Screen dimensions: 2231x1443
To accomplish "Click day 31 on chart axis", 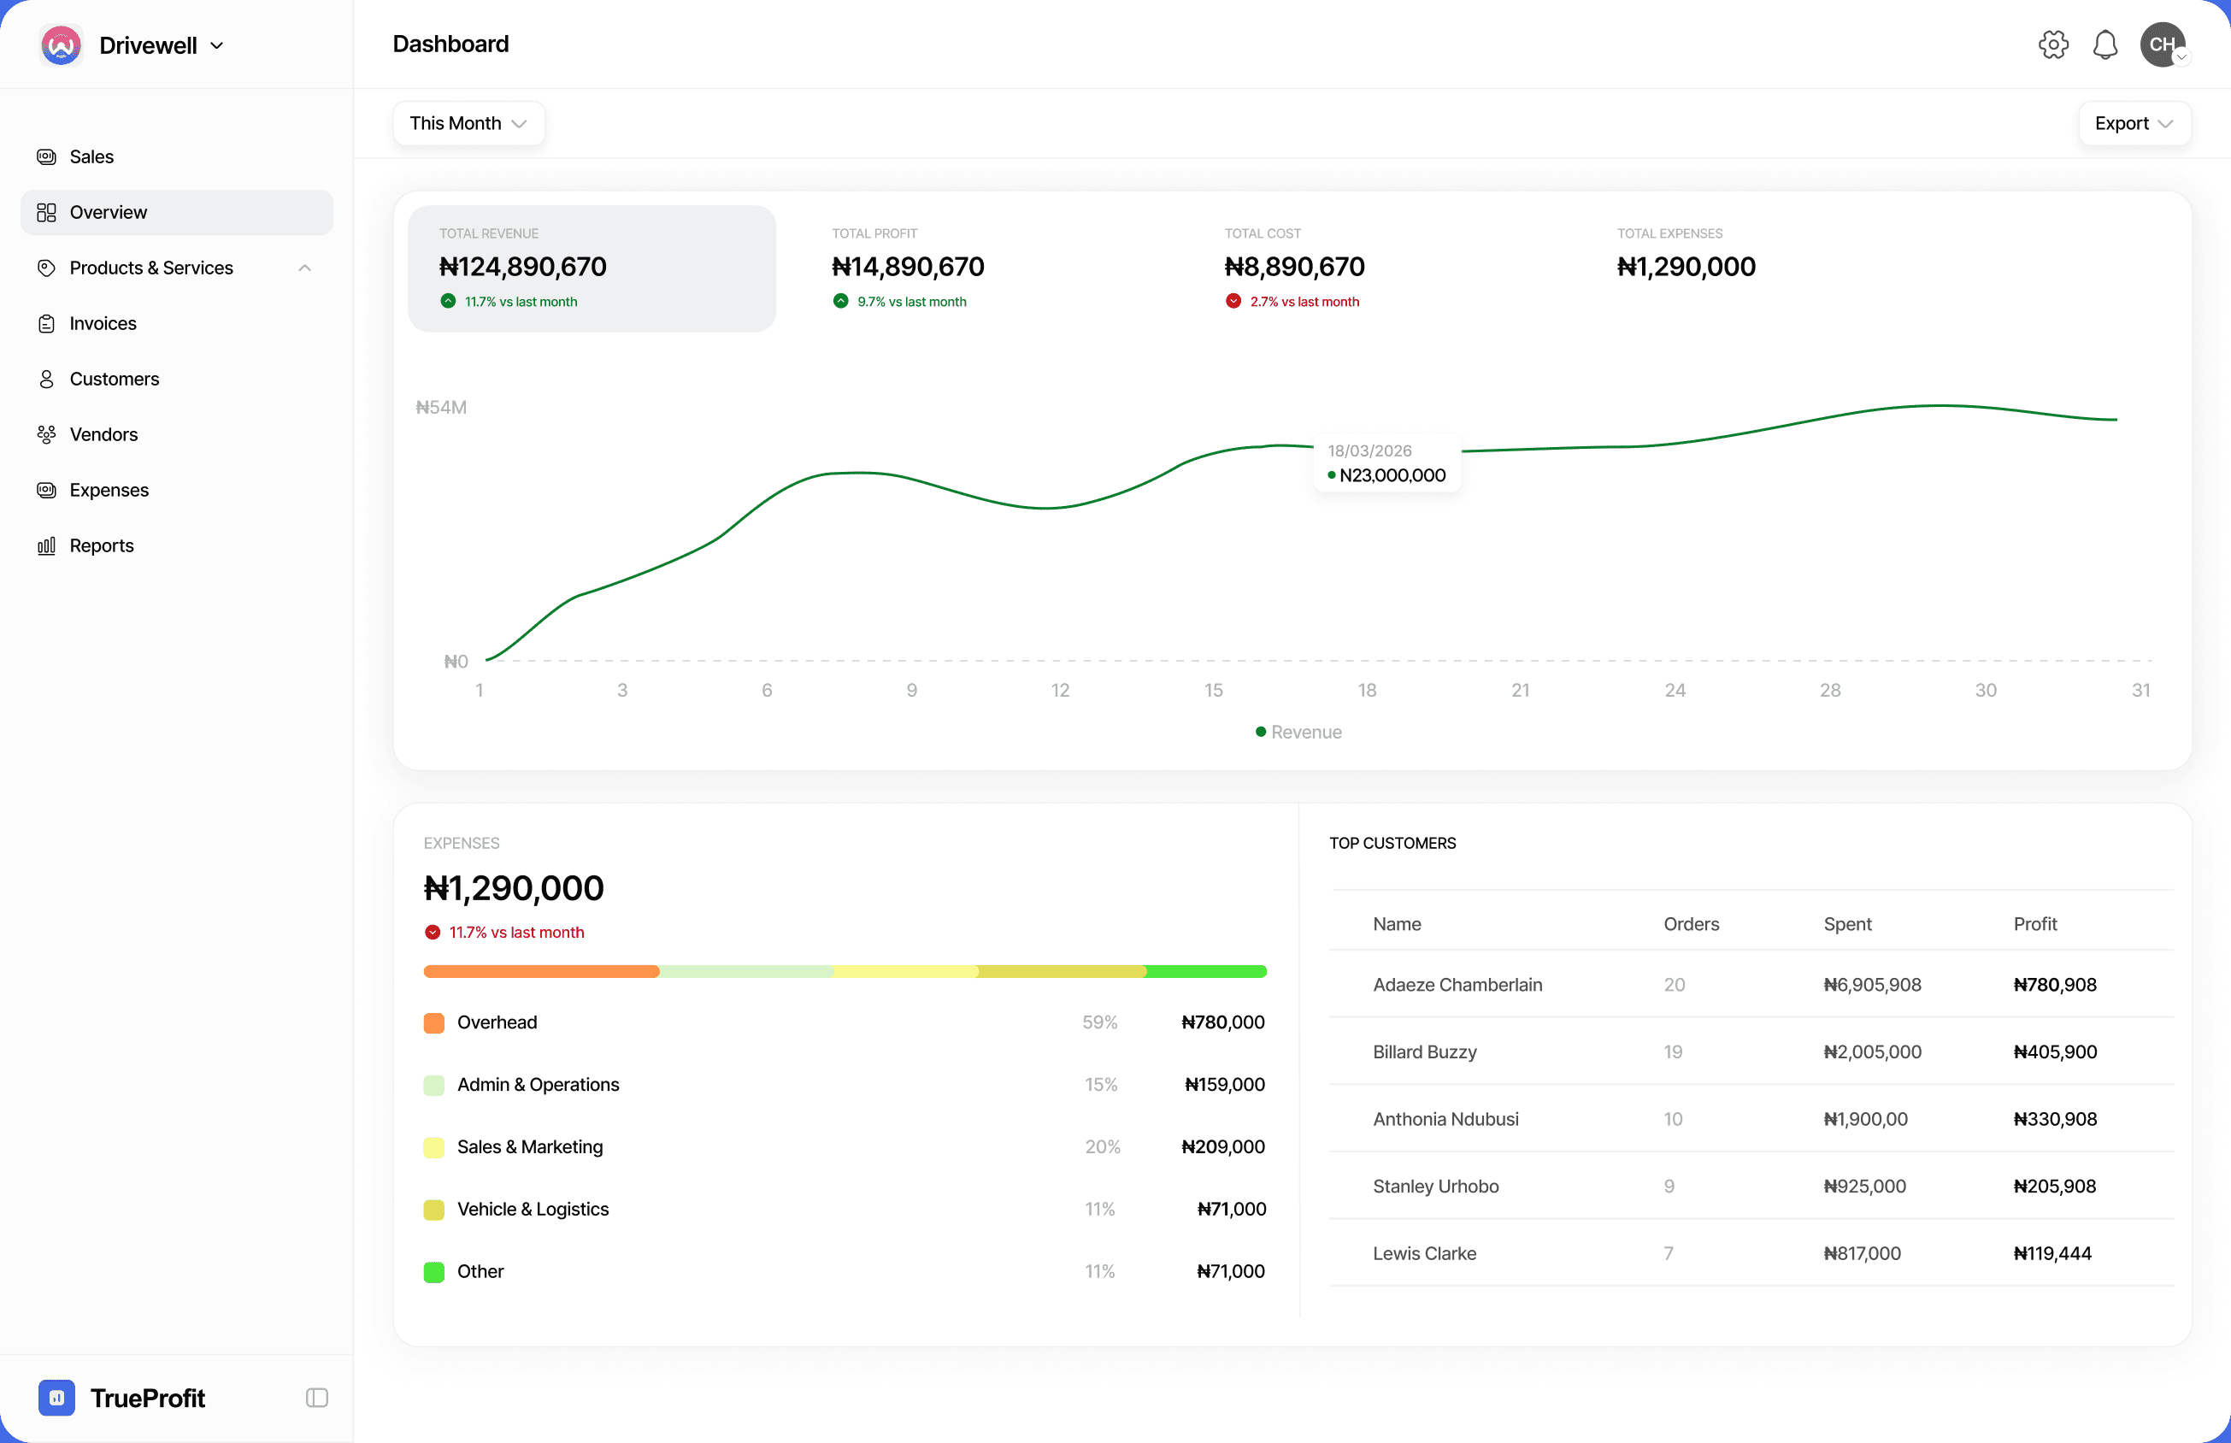I will pyautogui.click(x=2141, y=691).
